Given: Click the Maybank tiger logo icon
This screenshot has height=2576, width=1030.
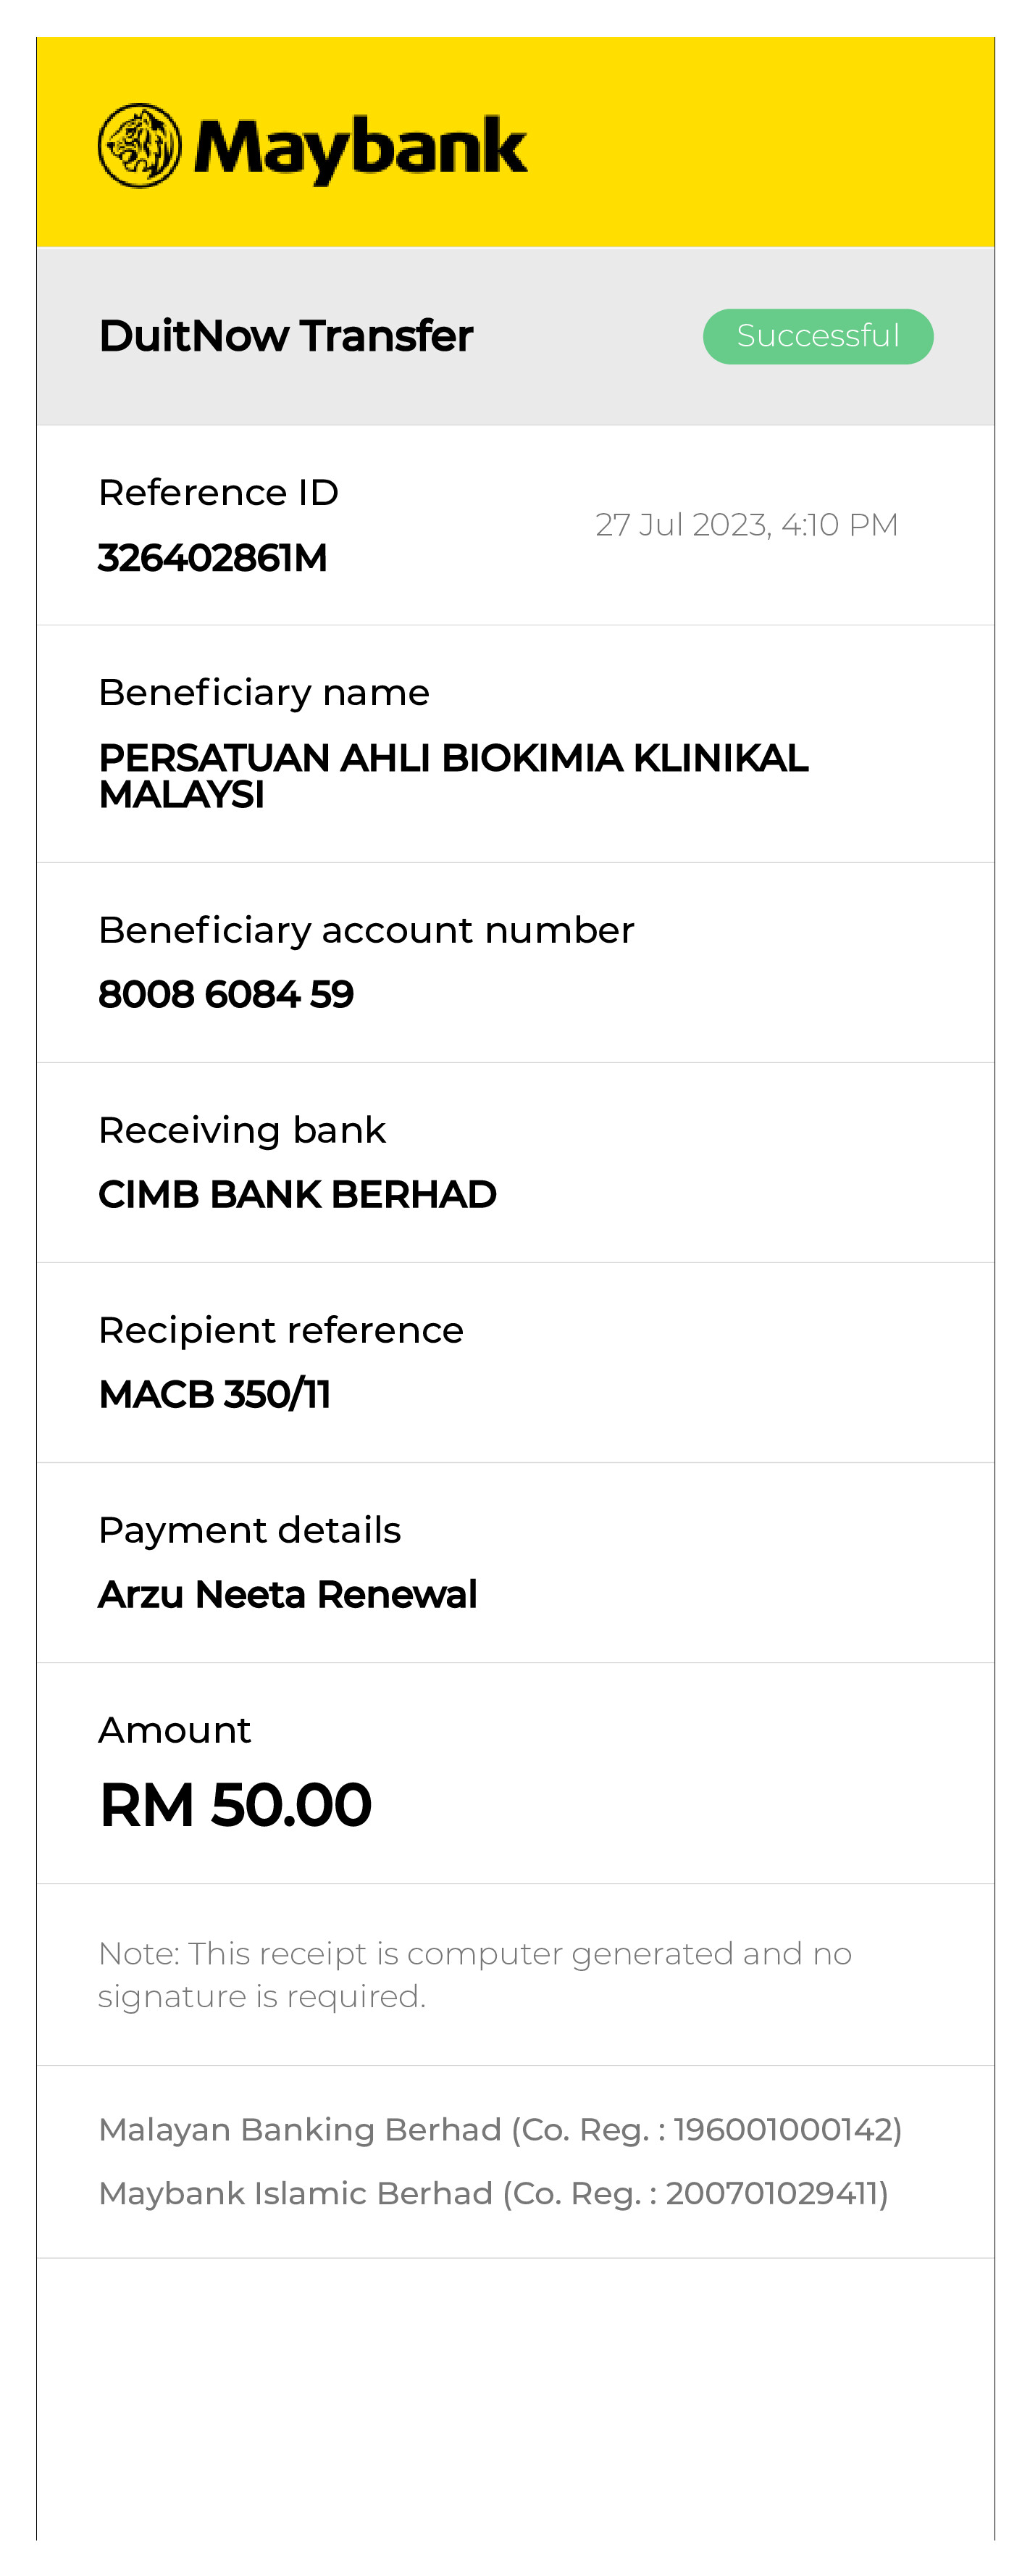Looking at the screenshot, I should (140, 146).
